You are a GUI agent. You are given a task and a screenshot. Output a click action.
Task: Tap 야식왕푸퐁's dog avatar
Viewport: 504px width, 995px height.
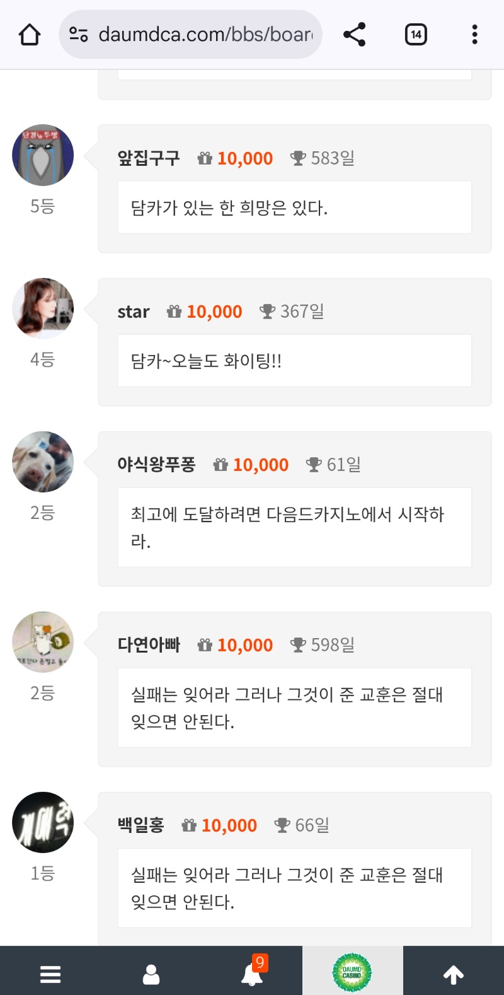pos(43,462)
